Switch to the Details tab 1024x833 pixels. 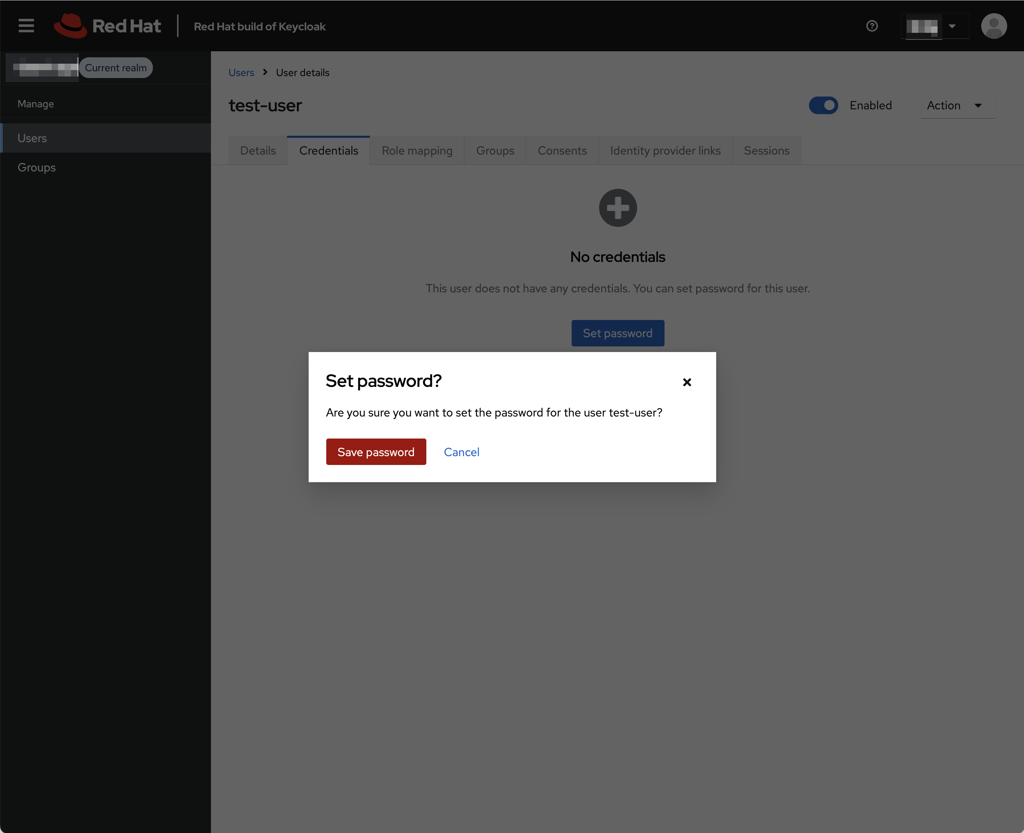pos(258,151)
